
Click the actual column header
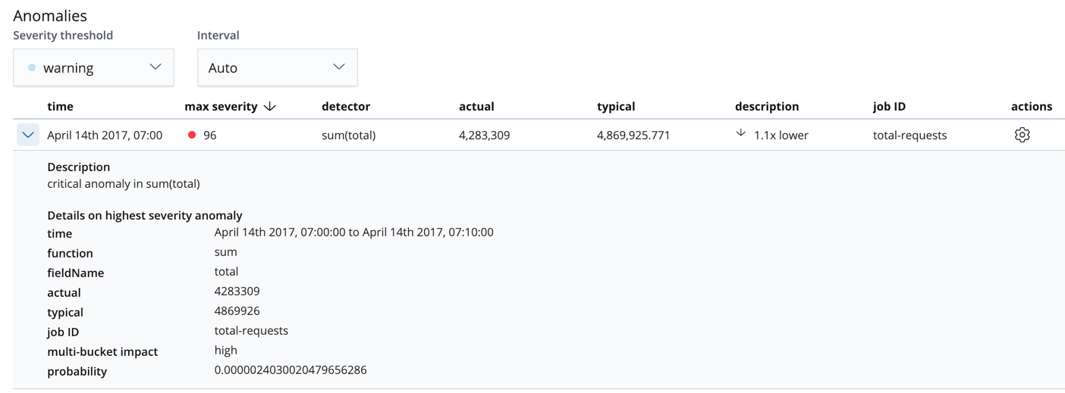click(476, 107)
